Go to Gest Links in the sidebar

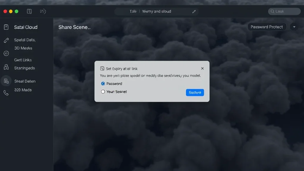click(23, 60)
